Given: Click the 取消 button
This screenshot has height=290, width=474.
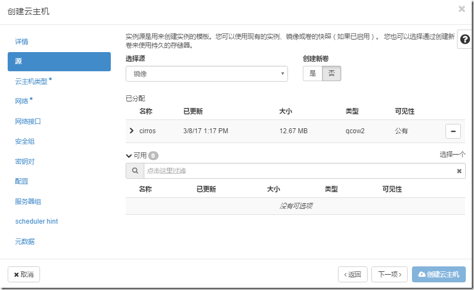Looking at the screenshot, I should coord(24,274).
